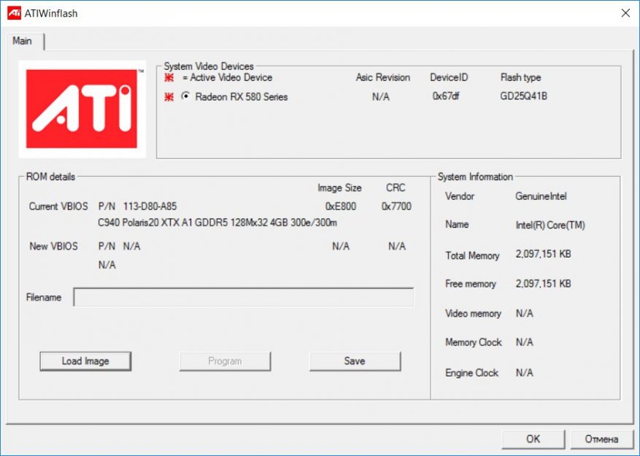
Task: Click the DeviceID value 0x67df
Action: 445,96
